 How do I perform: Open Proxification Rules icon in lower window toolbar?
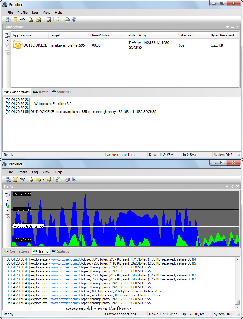tap(15, 179)
